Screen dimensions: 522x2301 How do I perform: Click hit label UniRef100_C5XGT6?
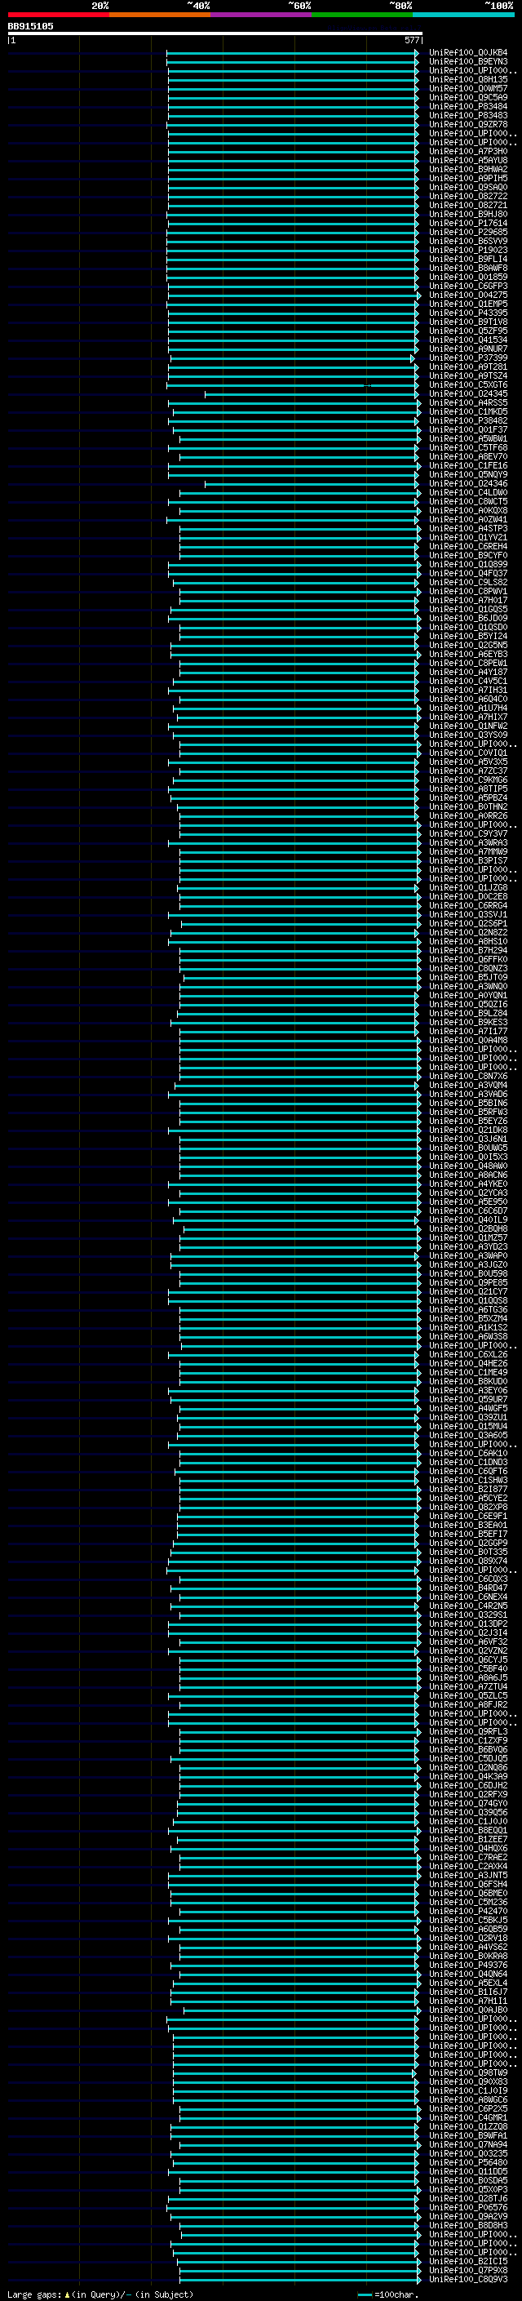click(x=468, y=385)
